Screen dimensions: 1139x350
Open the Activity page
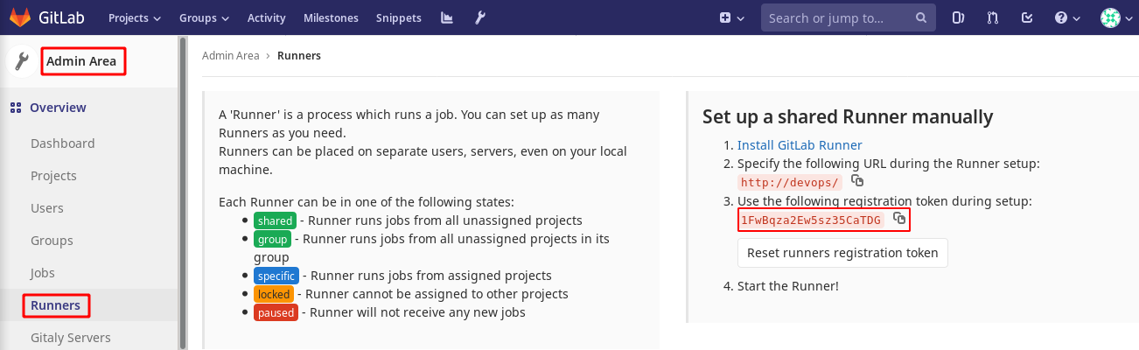[x=266, y=17]
